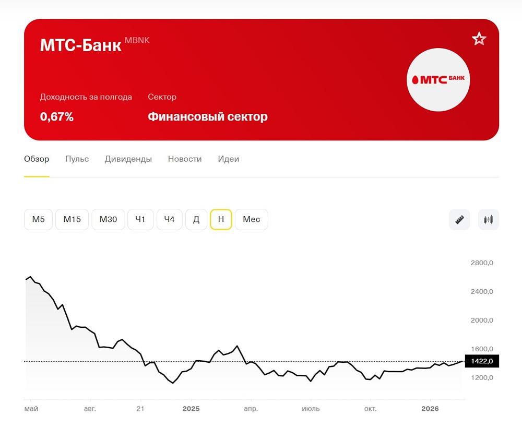Image resolution: width=522 pixels, height=439 pixels.
Task: Click the star to favorite MTS-Bank
Action: pos(479,38)
